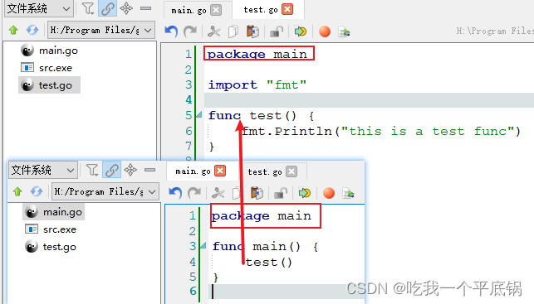This screenshot has width=534, height=304.
Task: Switch to the main.go tab in the lower window
Action: (x=193, y=171)
